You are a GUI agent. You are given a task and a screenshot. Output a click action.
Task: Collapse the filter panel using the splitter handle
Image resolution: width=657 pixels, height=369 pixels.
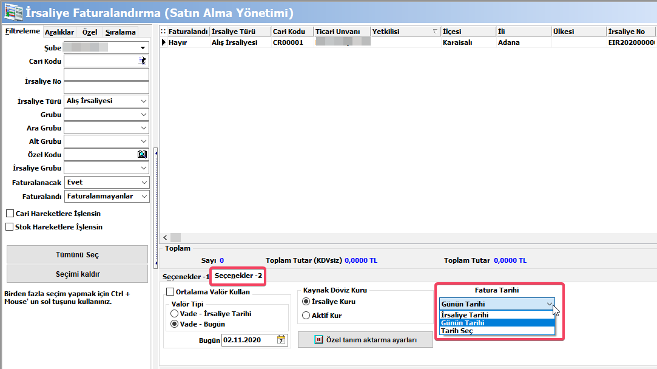click(x=156, y=208)
